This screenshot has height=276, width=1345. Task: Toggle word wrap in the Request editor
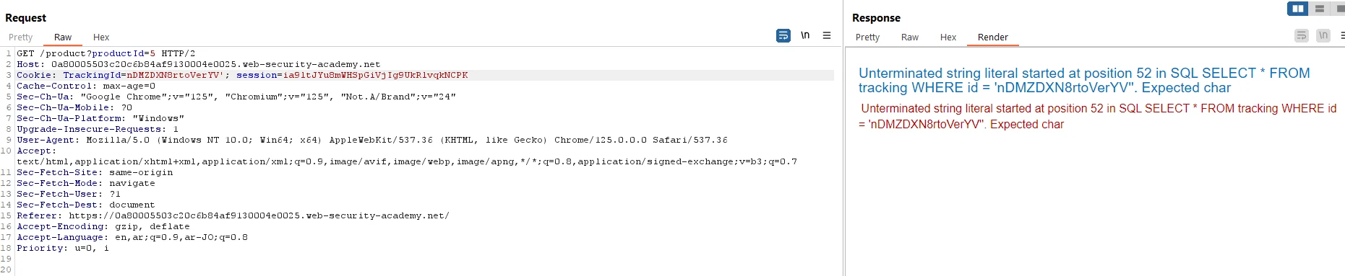click(783, 35)
